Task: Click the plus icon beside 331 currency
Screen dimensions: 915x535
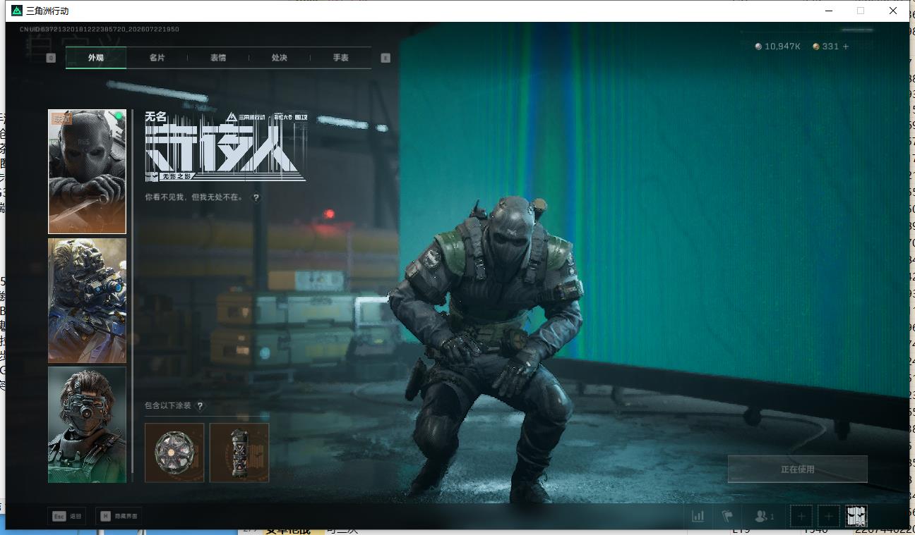Action: pyautogui.click(x=846, y=47)
